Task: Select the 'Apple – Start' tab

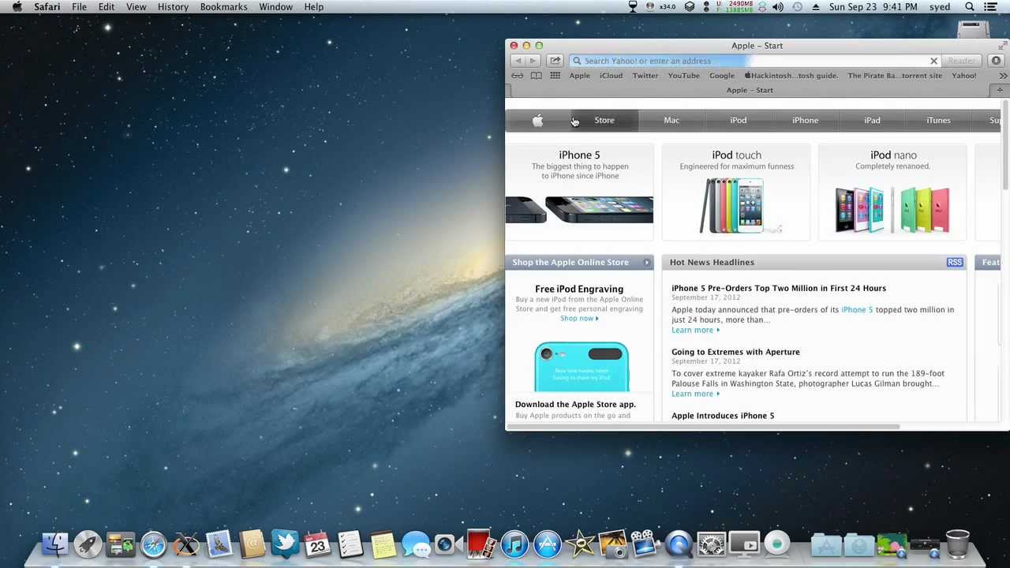Action: coord(750,90)
